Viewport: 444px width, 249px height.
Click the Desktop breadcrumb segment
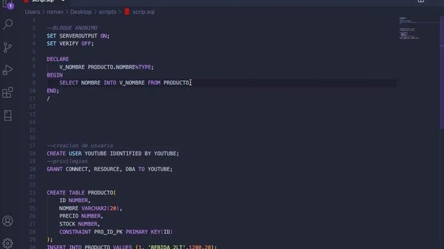[x=81, y=12]
